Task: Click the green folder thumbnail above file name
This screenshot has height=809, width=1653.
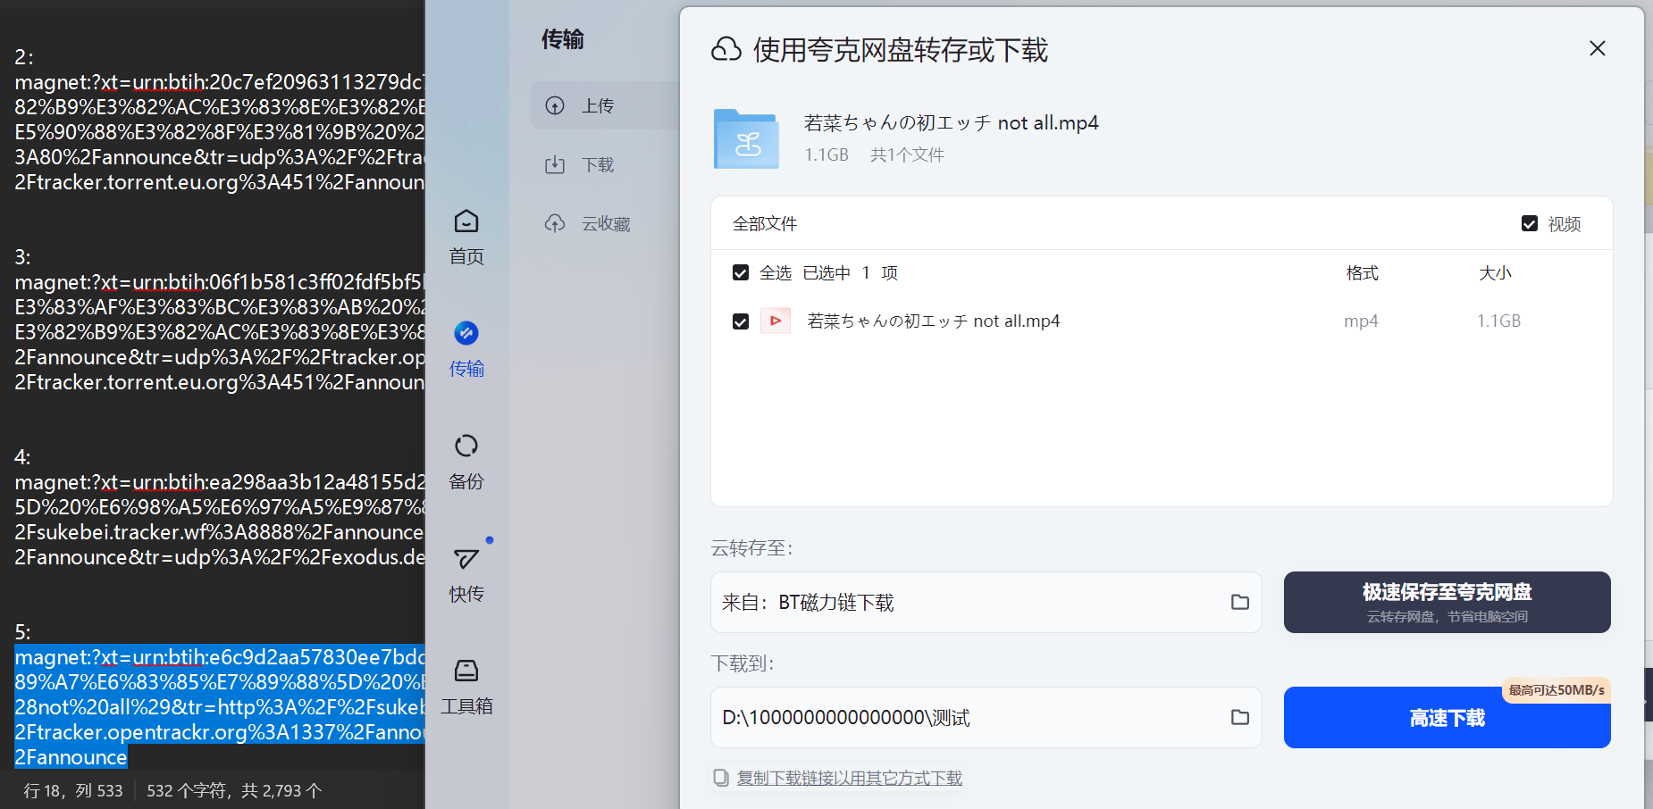Action: tap(746, 138)
